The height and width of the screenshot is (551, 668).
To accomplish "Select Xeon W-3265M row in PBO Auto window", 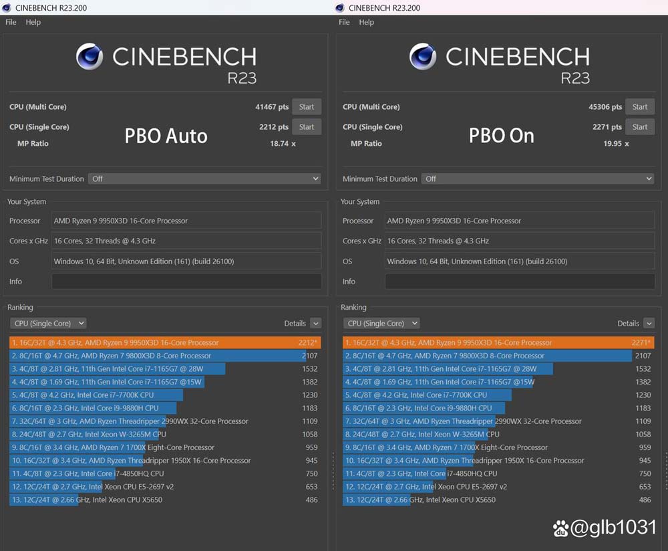I will (165, 434).
